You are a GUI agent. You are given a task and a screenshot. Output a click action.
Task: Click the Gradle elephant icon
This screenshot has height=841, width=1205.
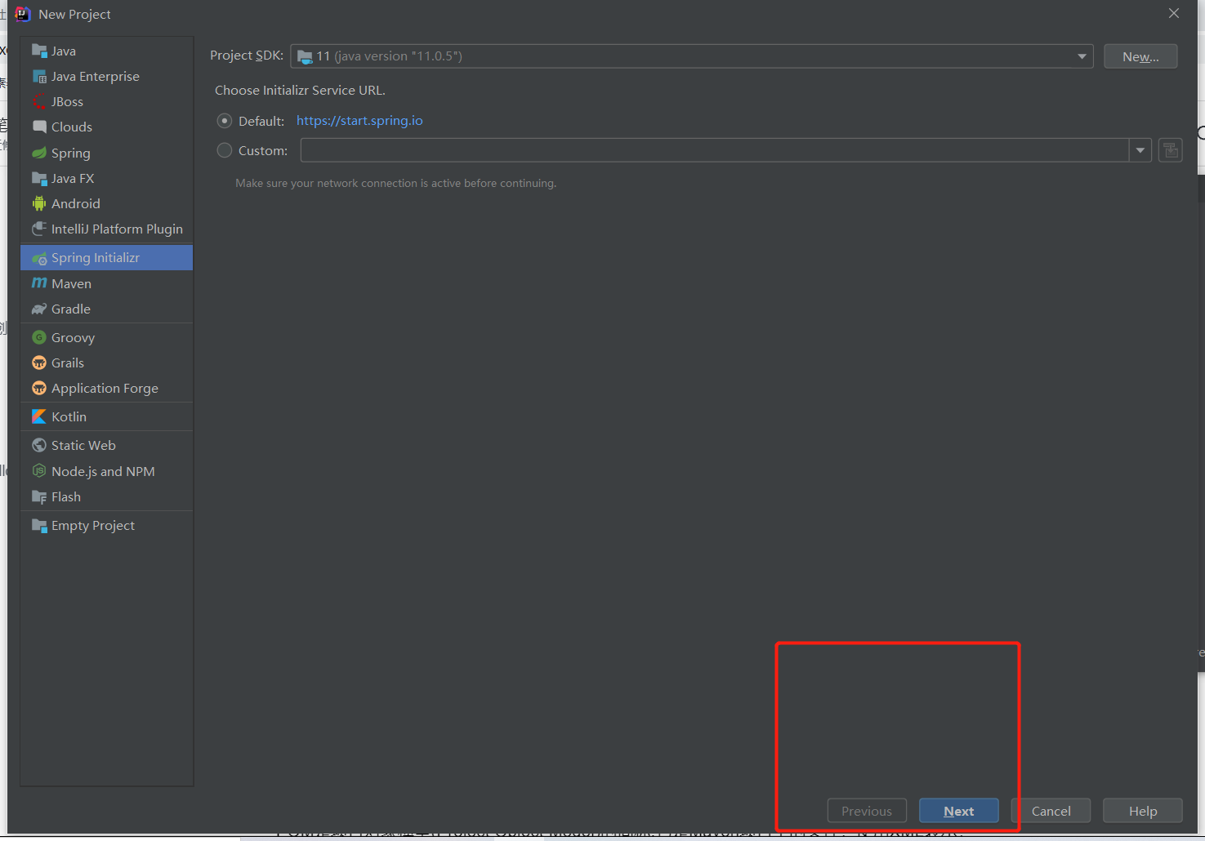tap(39, 309)
